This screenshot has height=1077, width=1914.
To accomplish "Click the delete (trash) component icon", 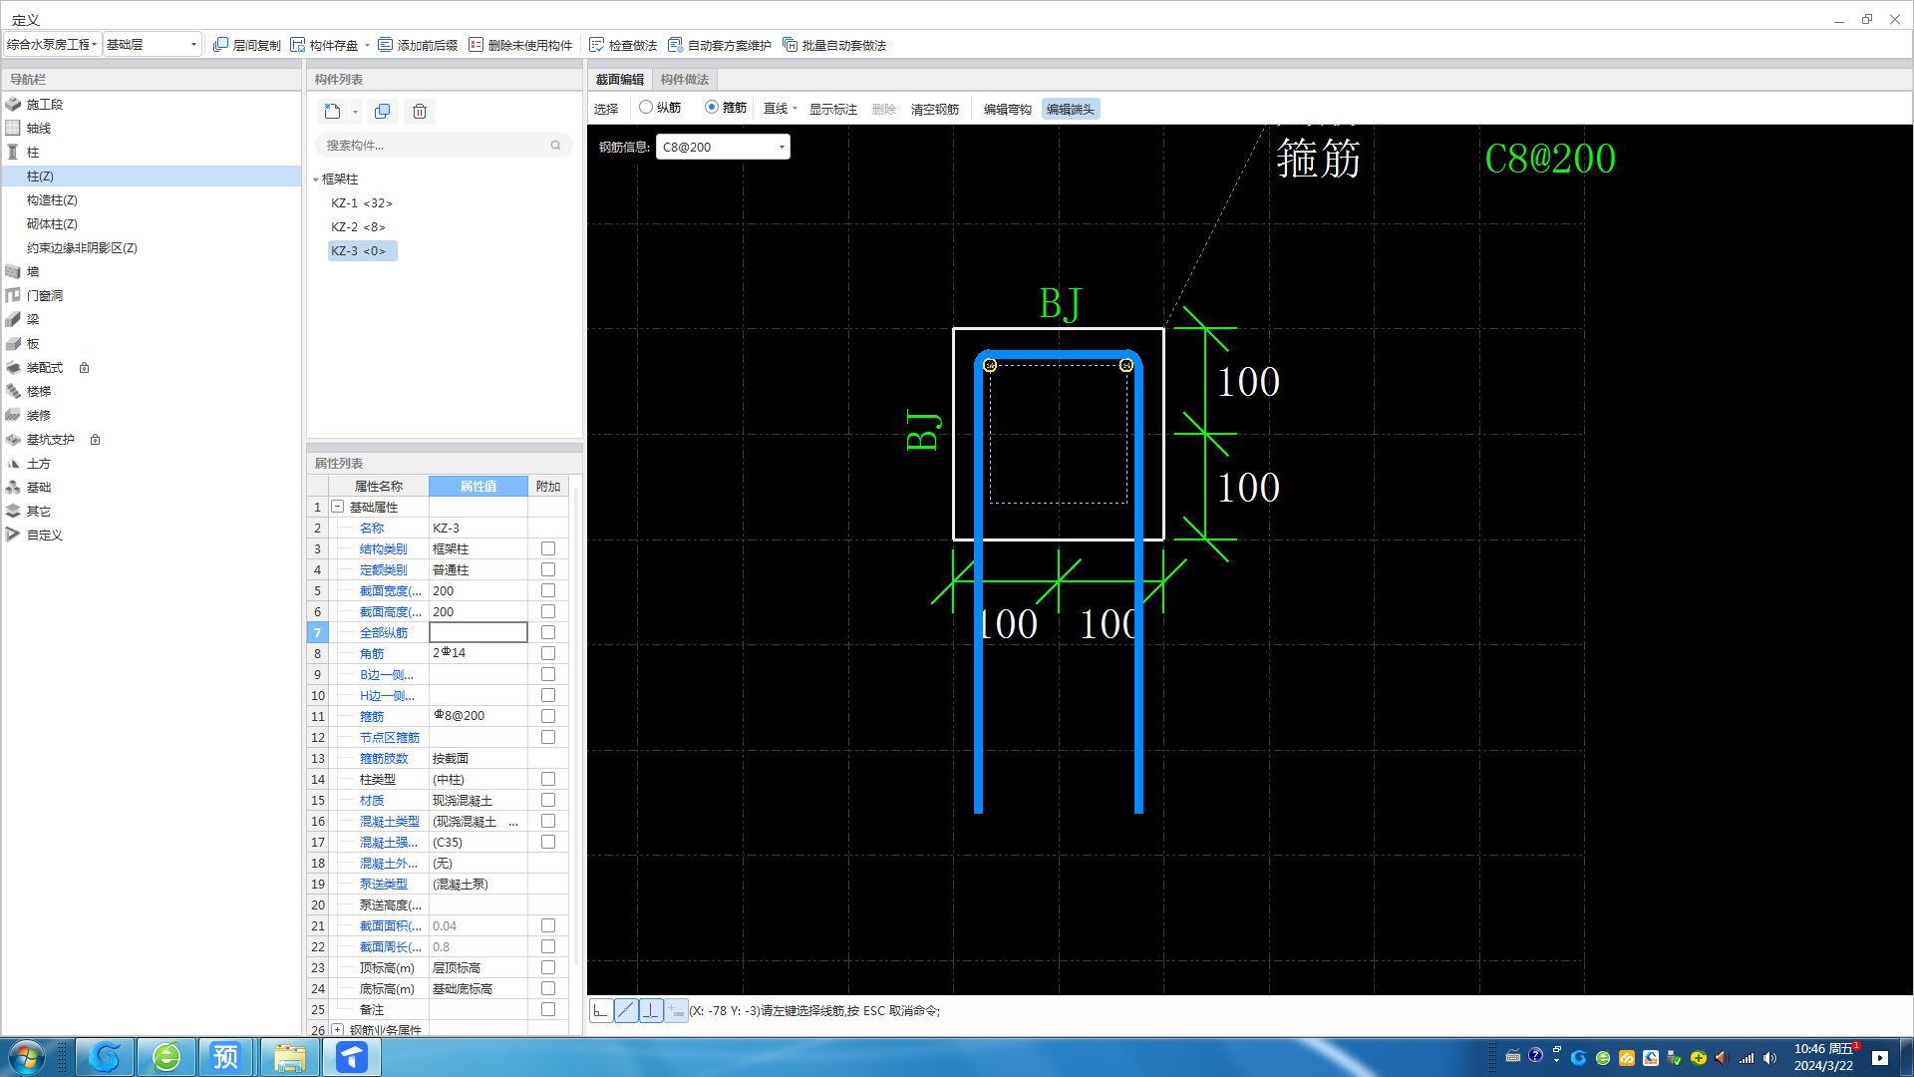I will [x=420, y=111].
